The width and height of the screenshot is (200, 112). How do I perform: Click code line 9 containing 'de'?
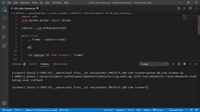[x=29, y=47]
